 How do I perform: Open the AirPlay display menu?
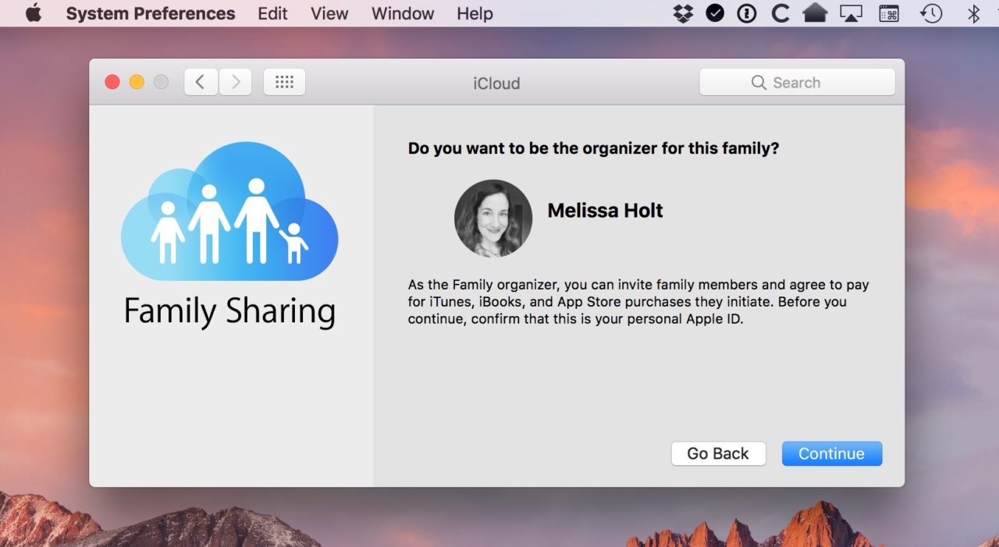pos(851,13)
